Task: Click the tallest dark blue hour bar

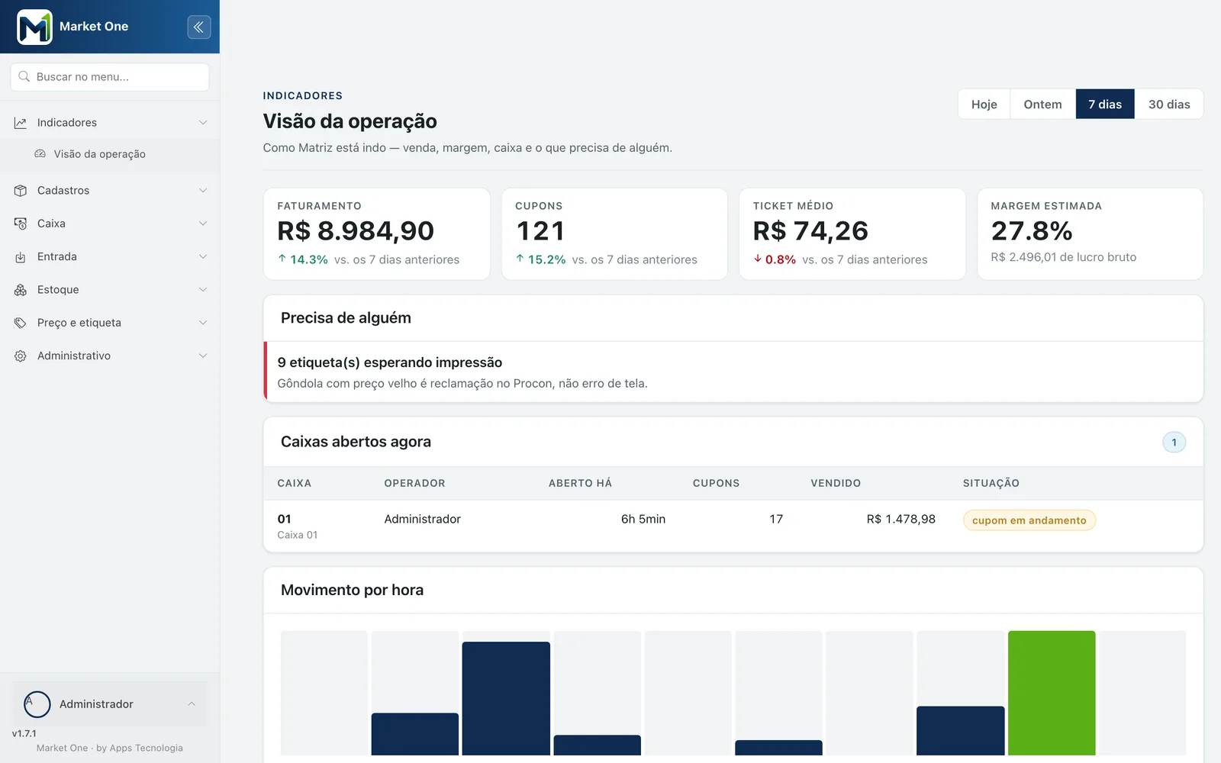Action: point(506,698)
